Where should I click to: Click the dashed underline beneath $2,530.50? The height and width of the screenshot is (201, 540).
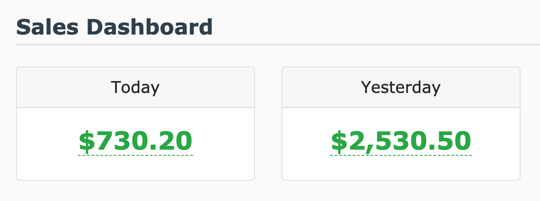[x=401, y=155]
